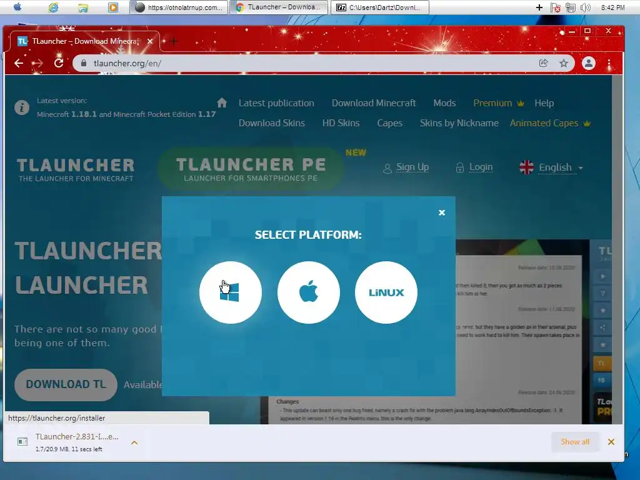Choose the Windows platform icon
This screenshot has width=640, height=480.
tap(230, 292)
